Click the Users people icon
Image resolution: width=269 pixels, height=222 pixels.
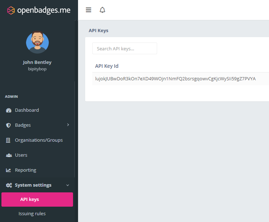click(x=9, y=155)
